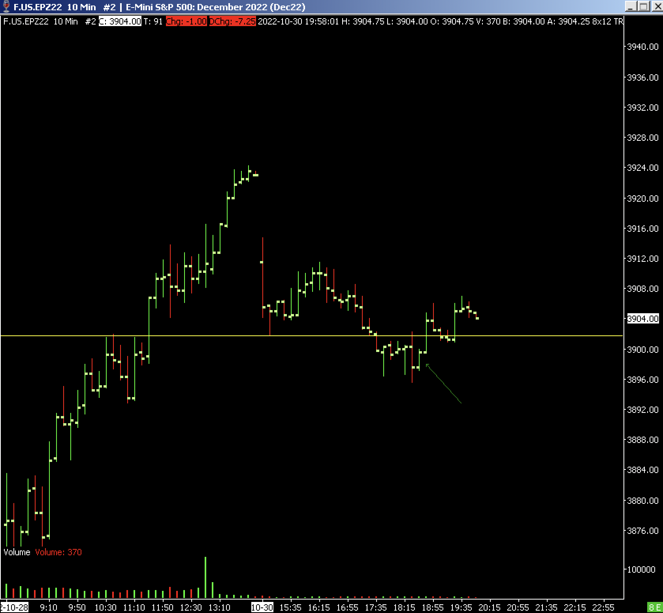Click the 16:55 time axis label
The width and height of the screenshot is (663, 613).
coord(347,607)
